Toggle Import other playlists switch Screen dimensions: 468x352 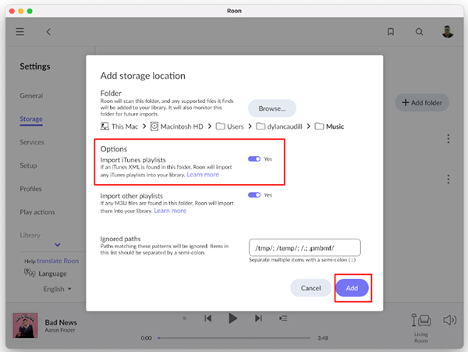pos(254,195)
